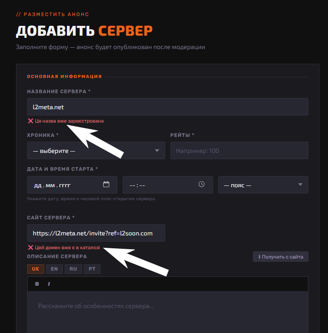
Task: Open the calendar date picker icon
Action: tap(106, 184)
